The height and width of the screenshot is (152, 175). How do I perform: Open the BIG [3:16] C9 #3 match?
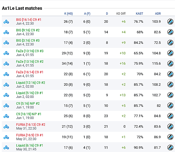click(x=28, y=41)
